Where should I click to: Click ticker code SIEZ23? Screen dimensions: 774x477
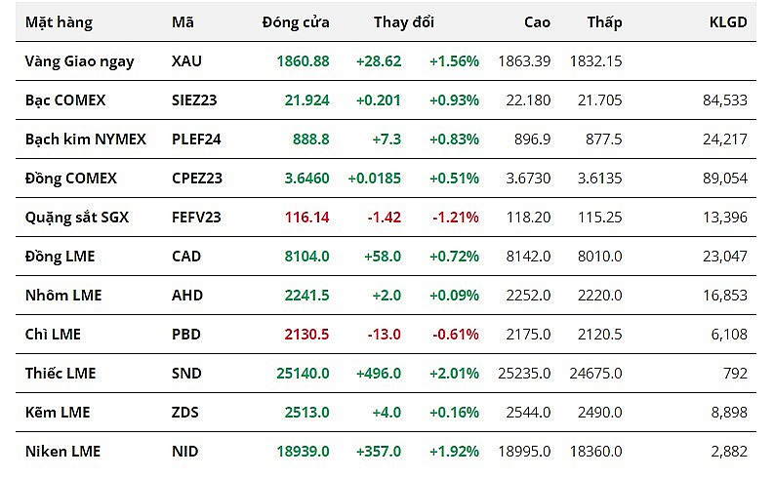196,99
